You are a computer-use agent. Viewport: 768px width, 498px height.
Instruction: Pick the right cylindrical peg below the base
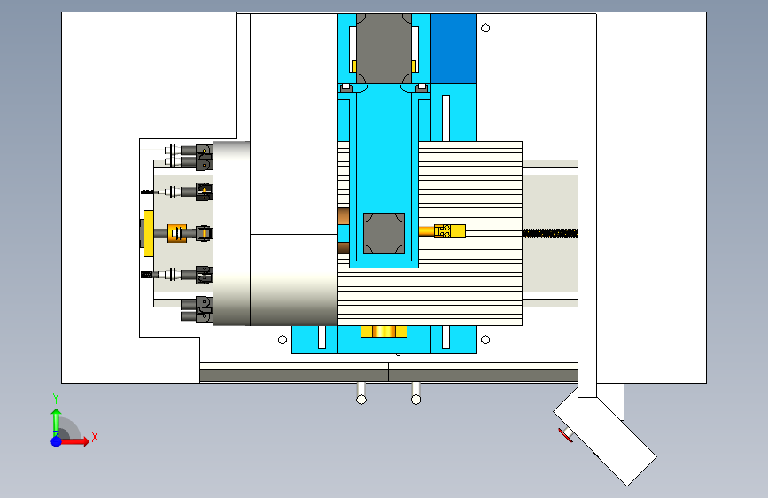415,393
